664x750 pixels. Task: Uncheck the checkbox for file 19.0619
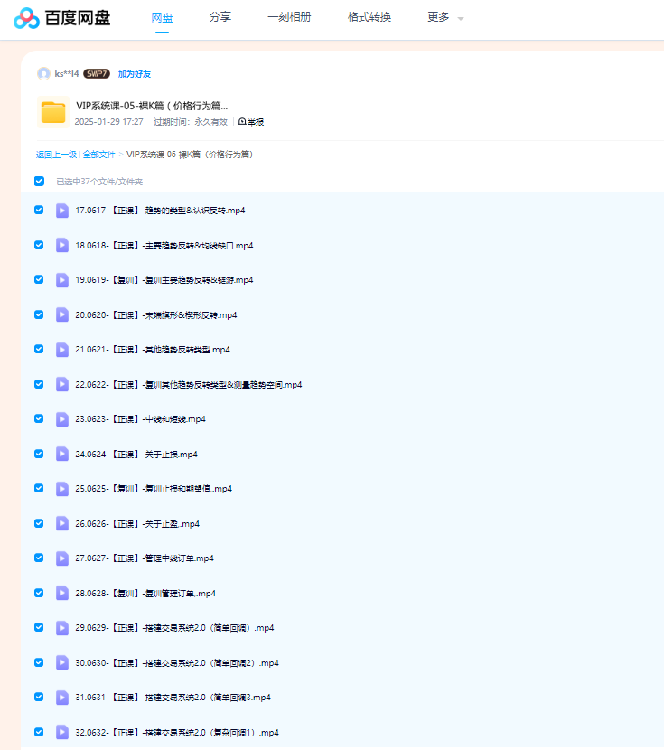pyautogui.click(x=39, y=279)
